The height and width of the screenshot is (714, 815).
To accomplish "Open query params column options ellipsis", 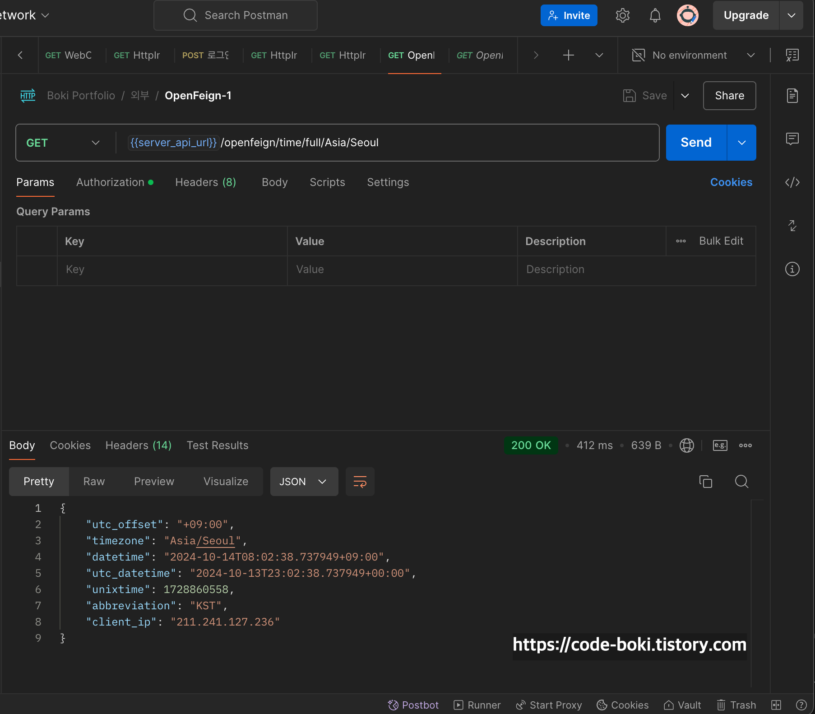I will pyautogui.click(x=681, y=241).
